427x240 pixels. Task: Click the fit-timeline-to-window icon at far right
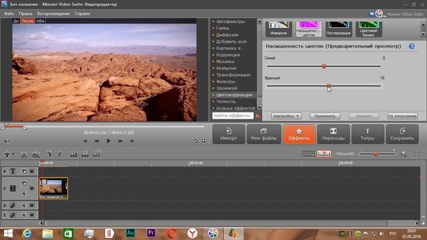[416, 154]
